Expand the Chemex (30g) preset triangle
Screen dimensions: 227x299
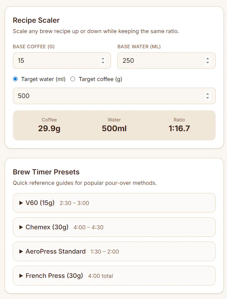(21, 227)
